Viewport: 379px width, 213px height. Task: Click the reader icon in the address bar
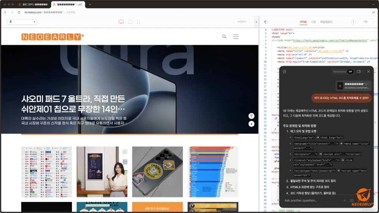tap(373, 12)
